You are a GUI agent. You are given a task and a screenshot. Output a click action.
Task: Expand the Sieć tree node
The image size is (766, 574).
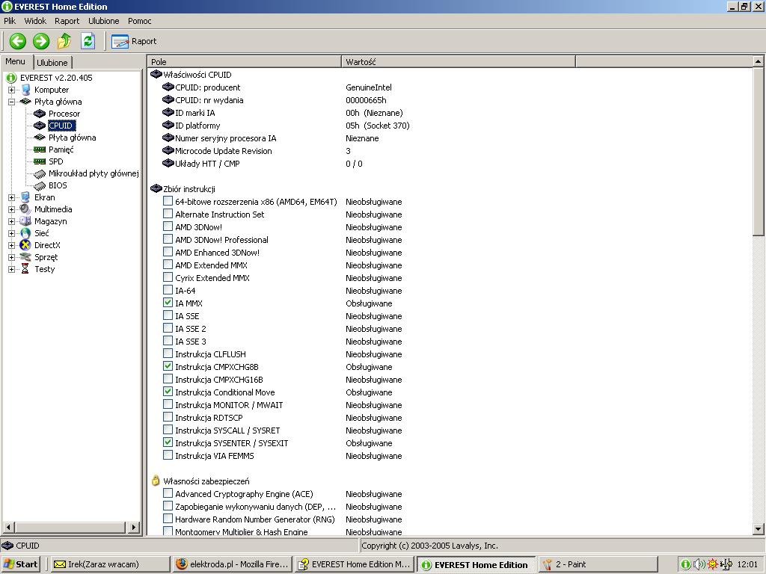[11, 233]
